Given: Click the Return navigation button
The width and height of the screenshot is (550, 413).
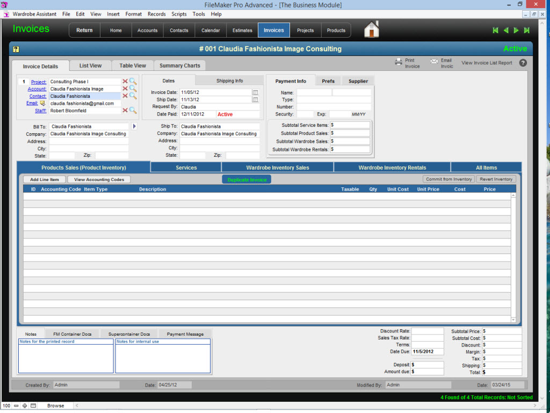Looking at the screenshot, I should (x=84, y=30).
